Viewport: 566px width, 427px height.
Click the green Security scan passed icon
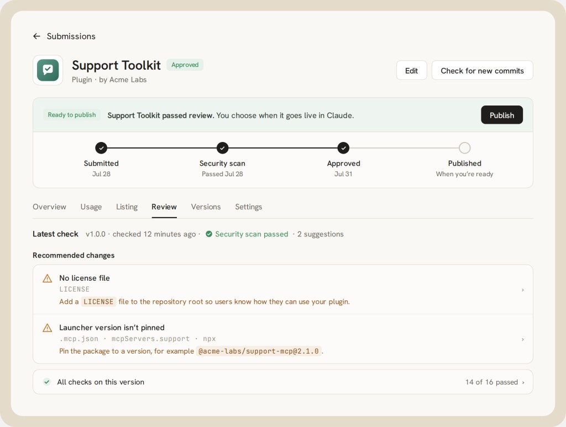209,234
